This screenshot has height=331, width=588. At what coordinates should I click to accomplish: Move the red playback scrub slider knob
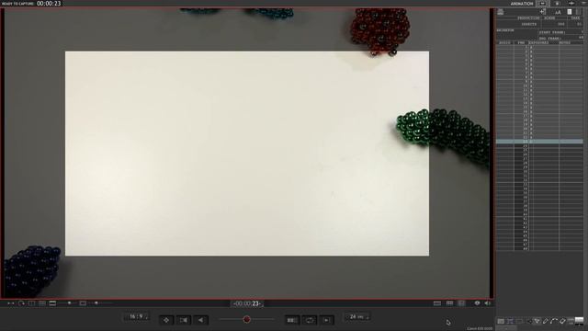coord(246,319)
